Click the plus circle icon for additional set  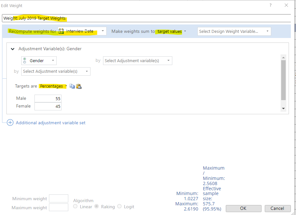coord(10,123)
